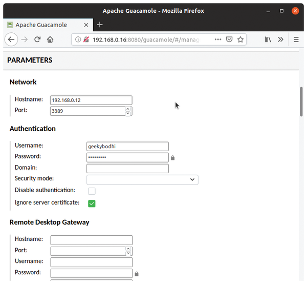Open the Library toolbar icon

(268, 39)
